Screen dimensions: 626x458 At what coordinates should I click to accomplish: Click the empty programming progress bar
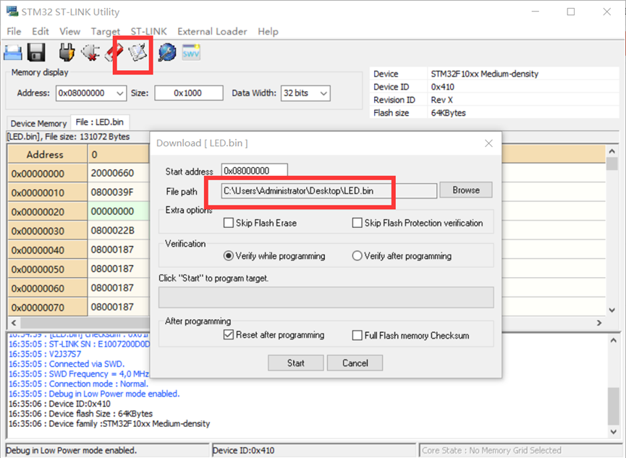(326, 297)
